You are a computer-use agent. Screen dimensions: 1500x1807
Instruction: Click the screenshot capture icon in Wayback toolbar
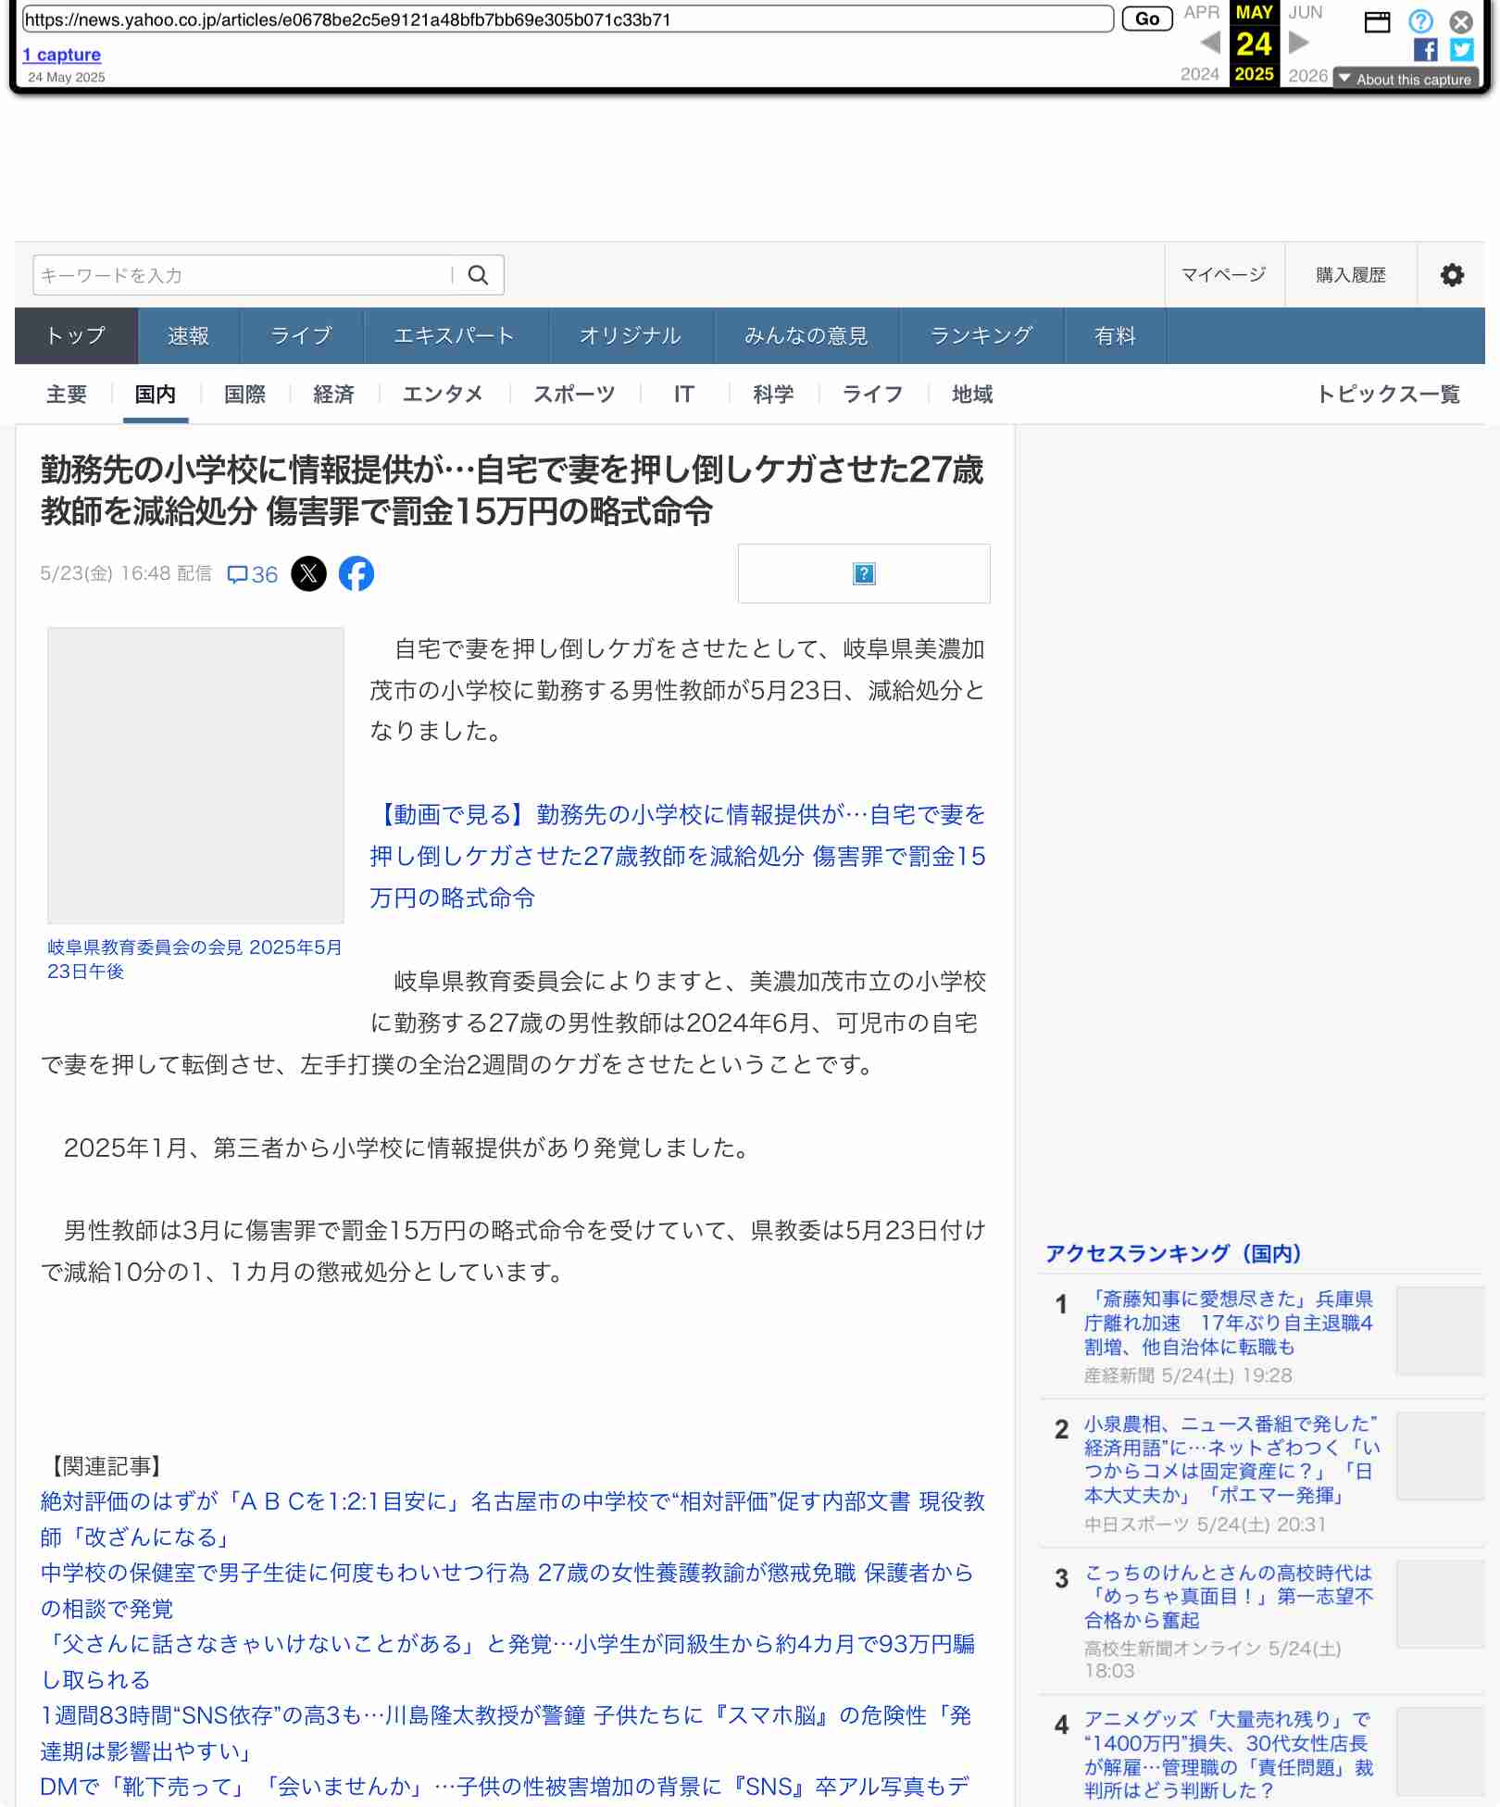click(1376, 21)
